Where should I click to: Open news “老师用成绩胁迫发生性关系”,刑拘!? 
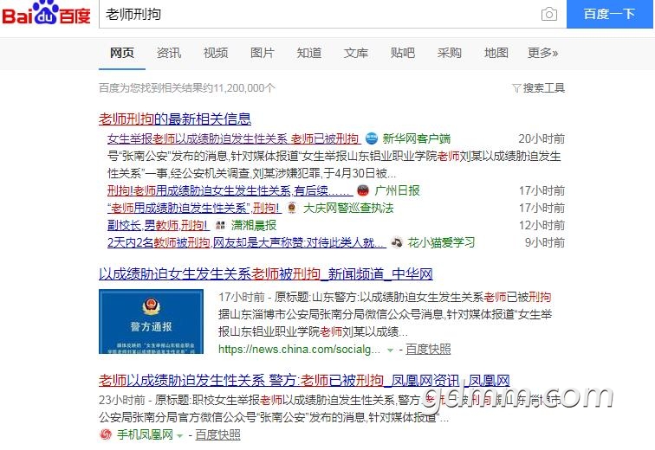click(x=195, y=208)
